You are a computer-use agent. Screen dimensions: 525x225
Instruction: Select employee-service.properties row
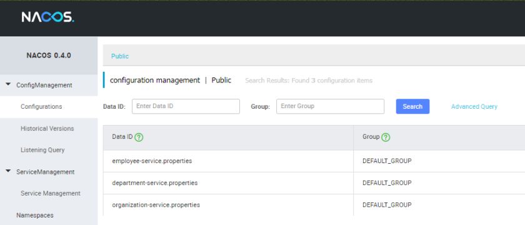(x=314, y=161)
